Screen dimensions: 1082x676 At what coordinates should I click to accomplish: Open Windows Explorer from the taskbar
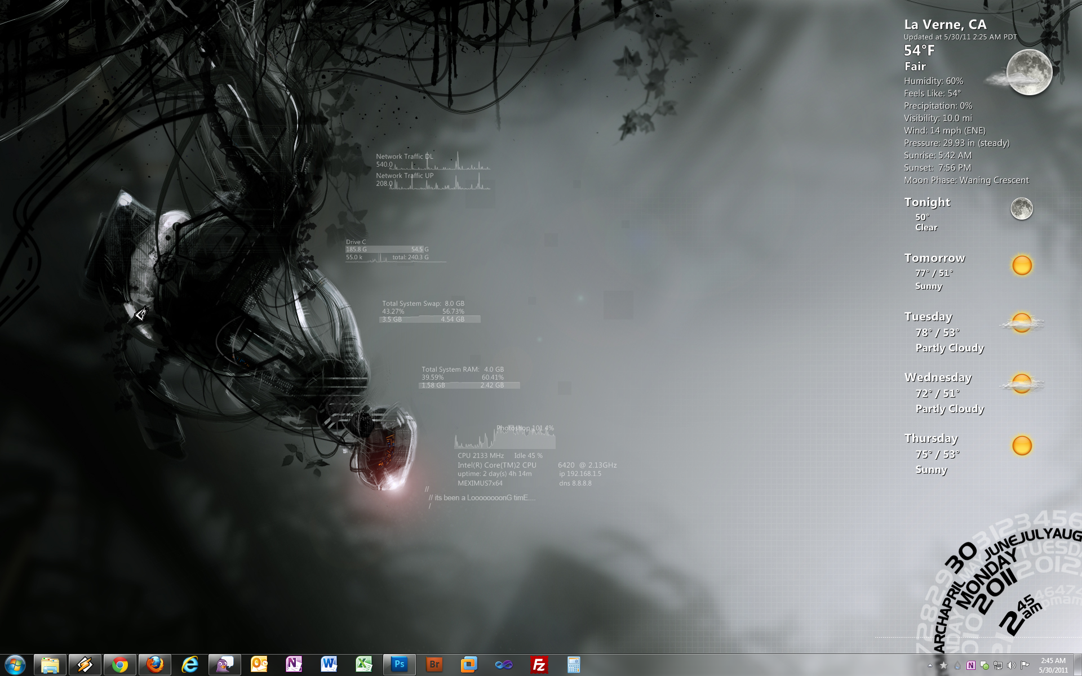[50, 665]
